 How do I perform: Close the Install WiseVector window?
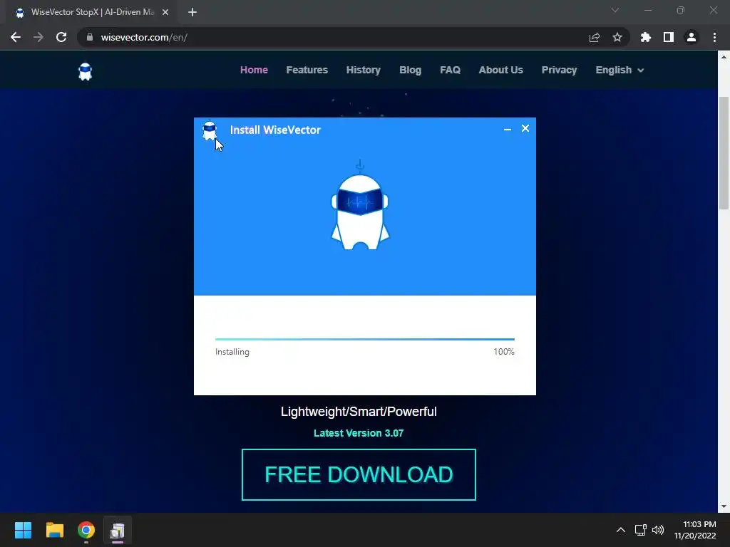pos(525,128)
